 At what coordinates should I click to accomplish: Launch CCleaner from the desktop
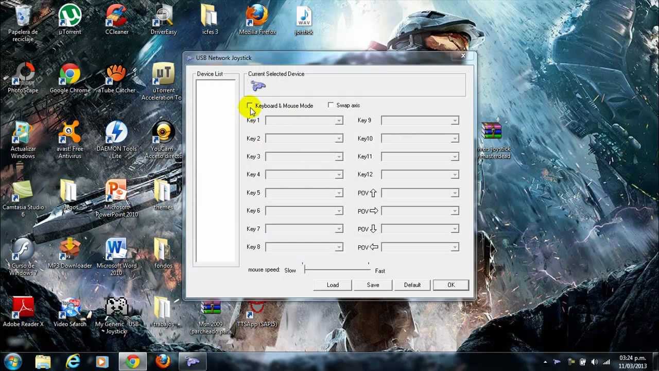(117, 20)
